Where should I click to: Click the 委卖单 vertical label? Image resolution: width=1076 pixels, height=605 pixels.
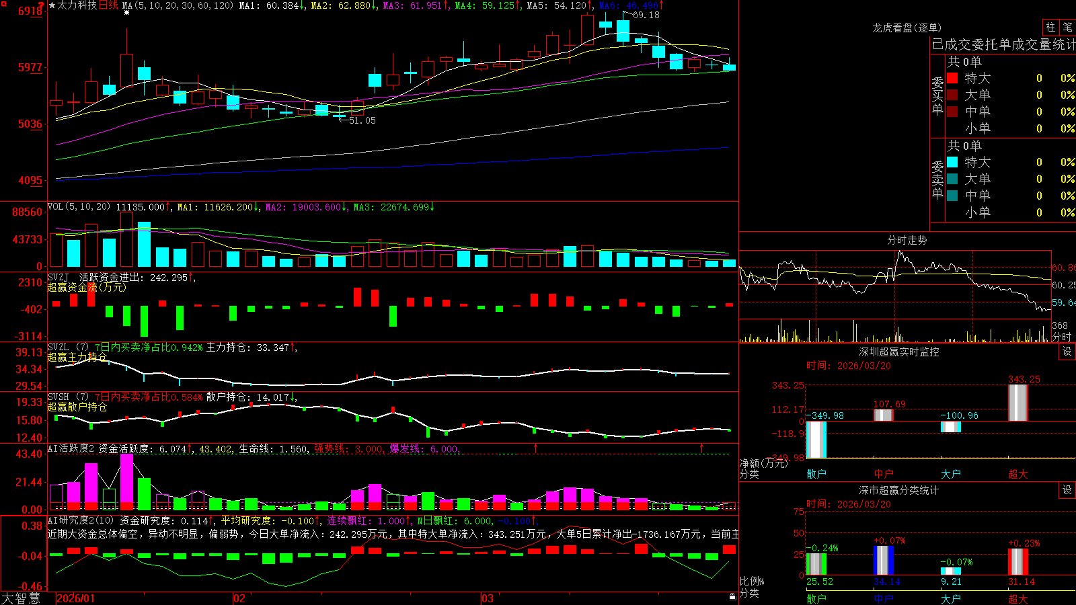937,179
